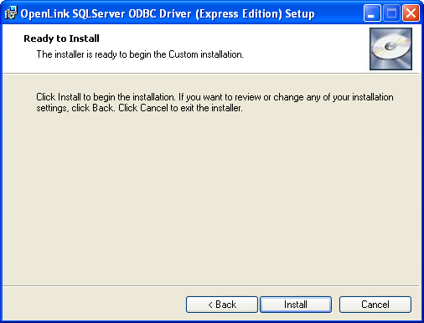424x323 pixels.
Task: Click the installer icon in title bar
Action: tap(11, 13)
